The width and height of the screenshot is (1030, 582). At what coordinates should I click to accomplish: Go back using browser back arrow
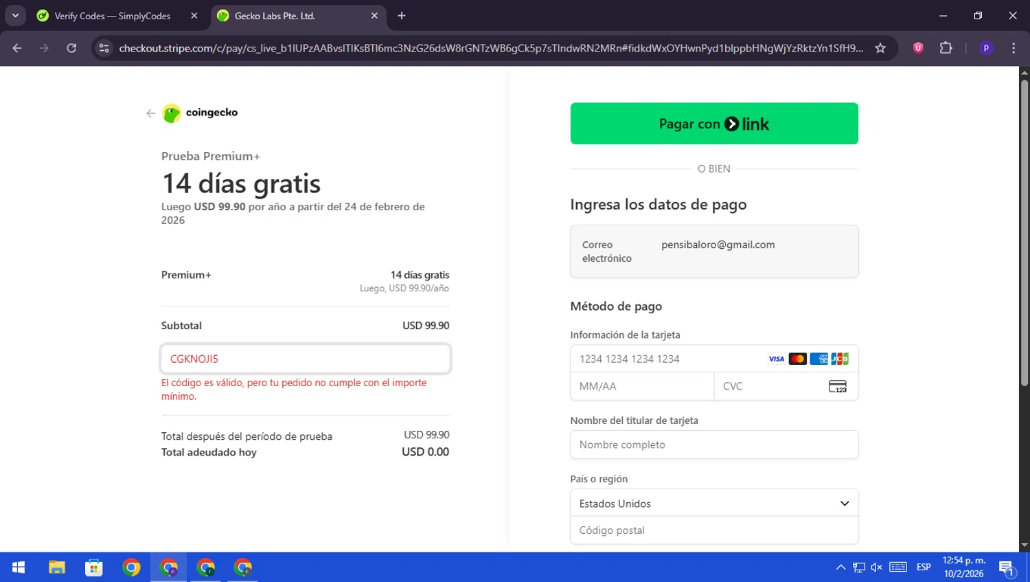coord(17,48)
